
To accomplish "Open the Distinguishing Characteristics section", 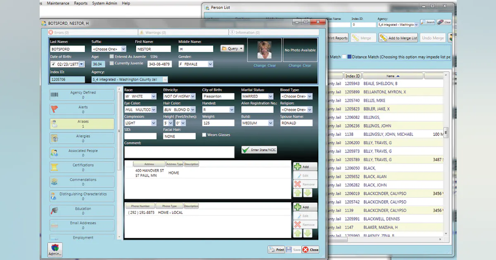I will click(x=82, y=196).
